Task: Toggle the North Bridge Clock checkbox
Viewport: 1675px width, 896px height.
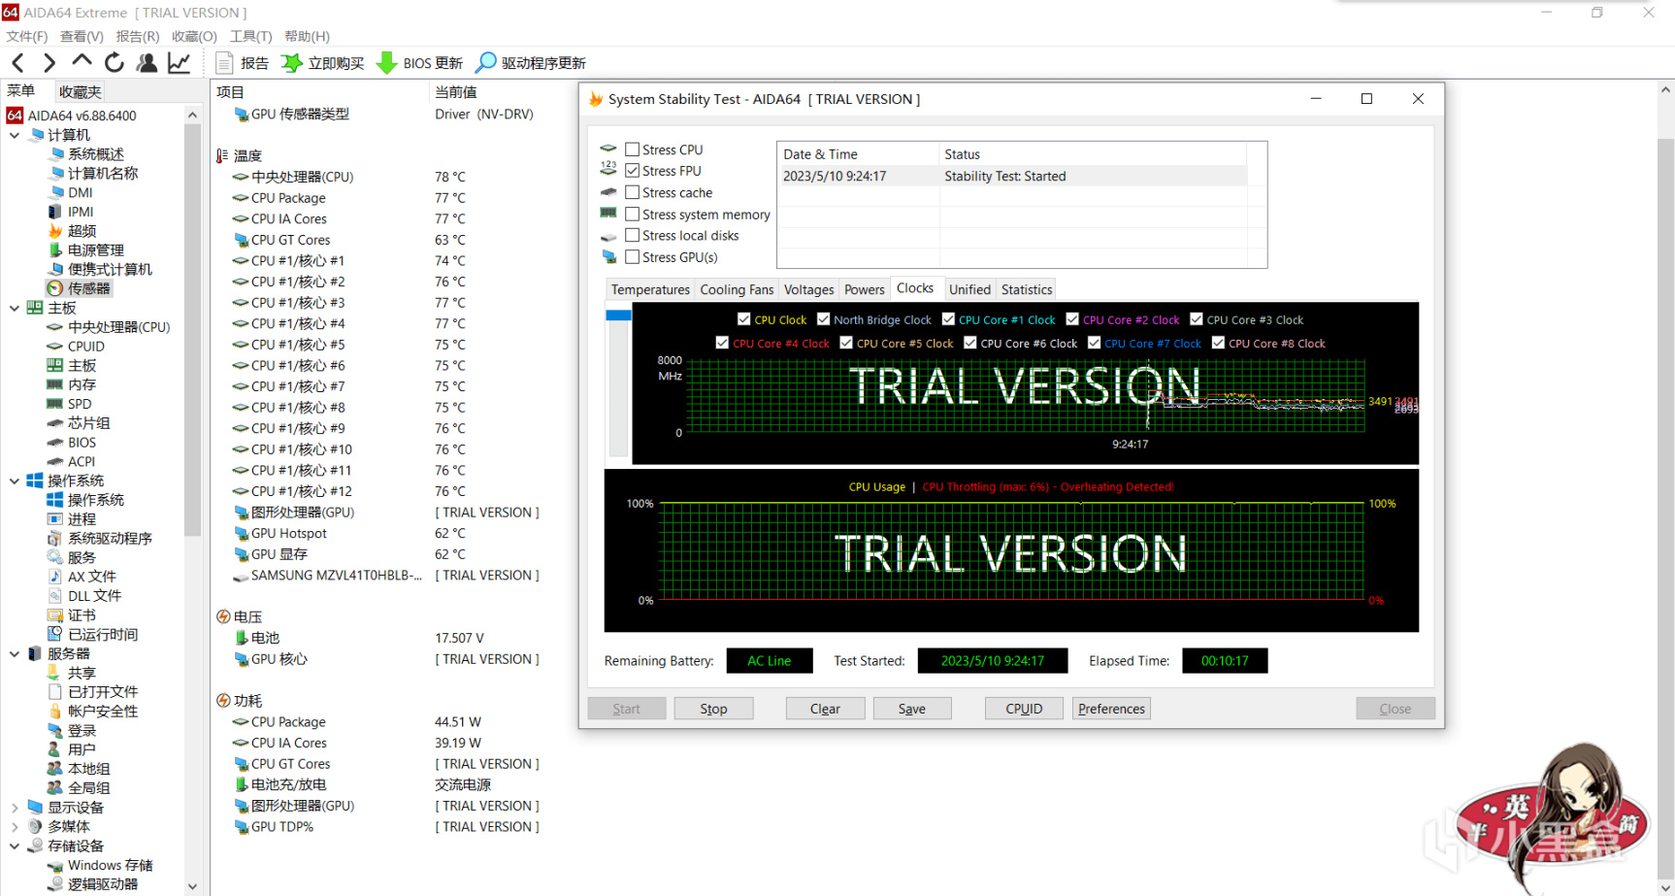Action: (823, 319)
